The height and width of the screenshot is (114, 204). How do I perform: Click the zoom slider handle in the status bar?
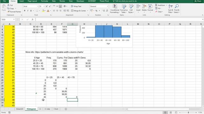(188, 113)
